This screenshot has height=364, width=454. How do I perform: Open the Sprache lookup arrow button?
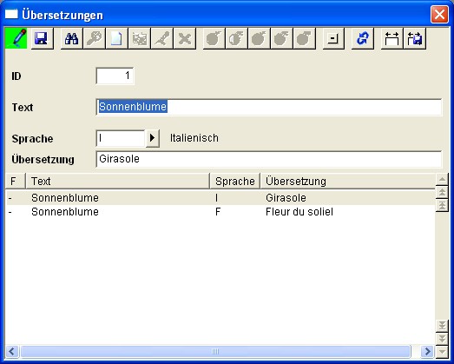152,138
